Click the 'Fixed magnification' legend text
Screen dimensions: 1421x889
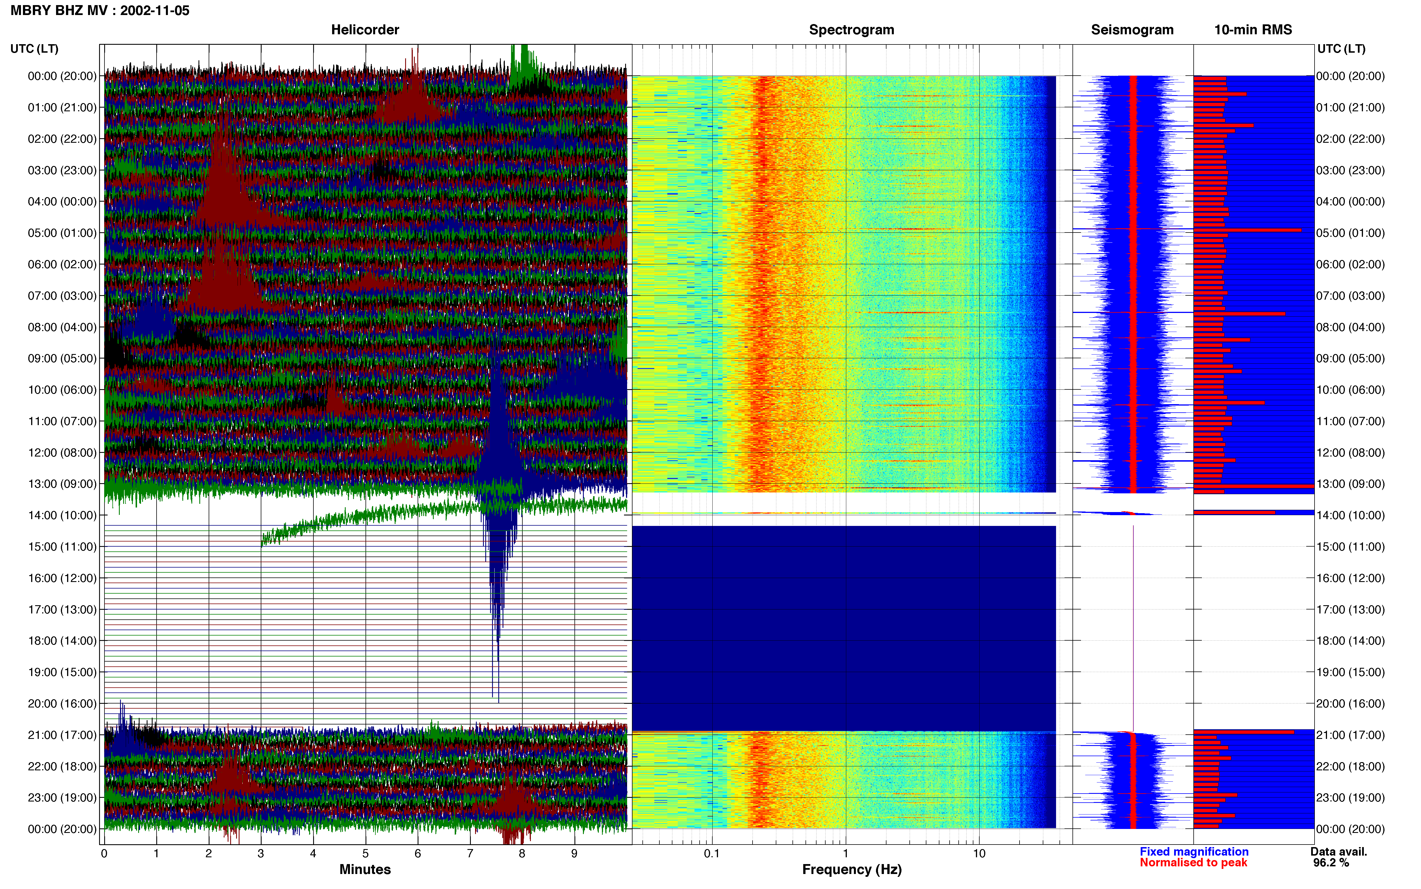[x=1194, y=851]
